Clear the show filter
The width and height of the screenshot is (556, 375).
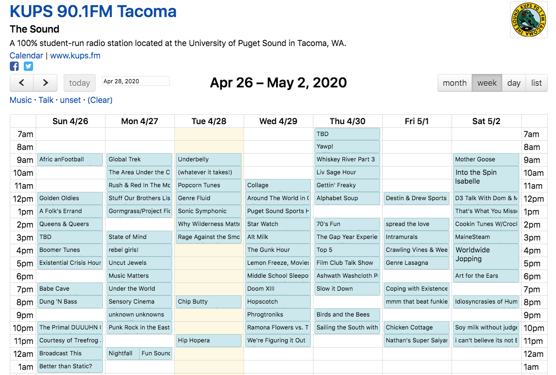[x=100, y=100]
